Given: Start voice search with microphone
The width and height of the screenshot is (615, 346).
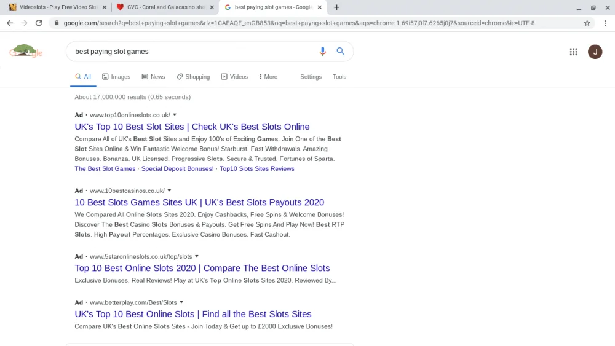Looking at the screenshot, I should (322, 52).
